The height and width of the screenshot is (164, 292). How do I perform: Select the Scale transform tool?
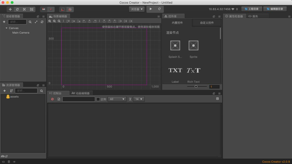pyautogui.click(x=24, y=9)
